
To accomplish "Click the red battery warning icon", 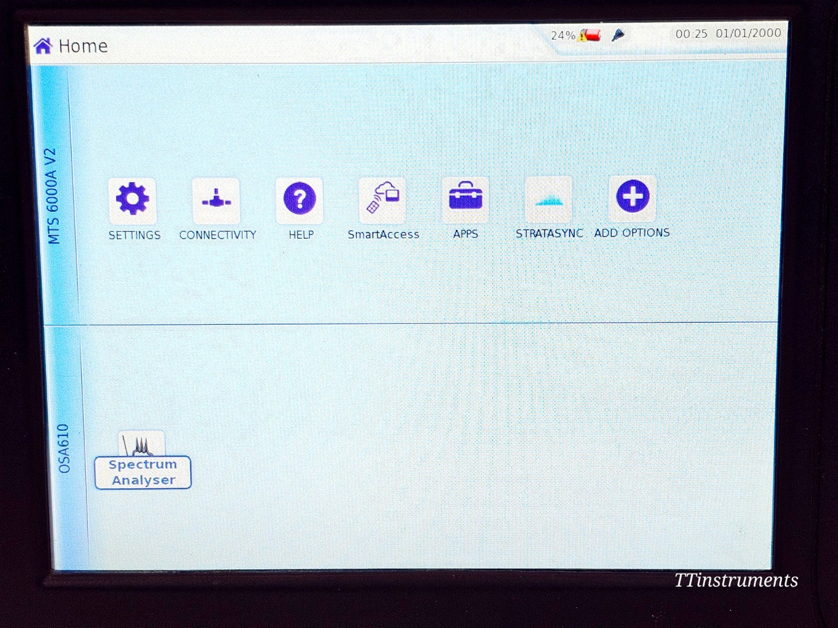I will [590, 36].
